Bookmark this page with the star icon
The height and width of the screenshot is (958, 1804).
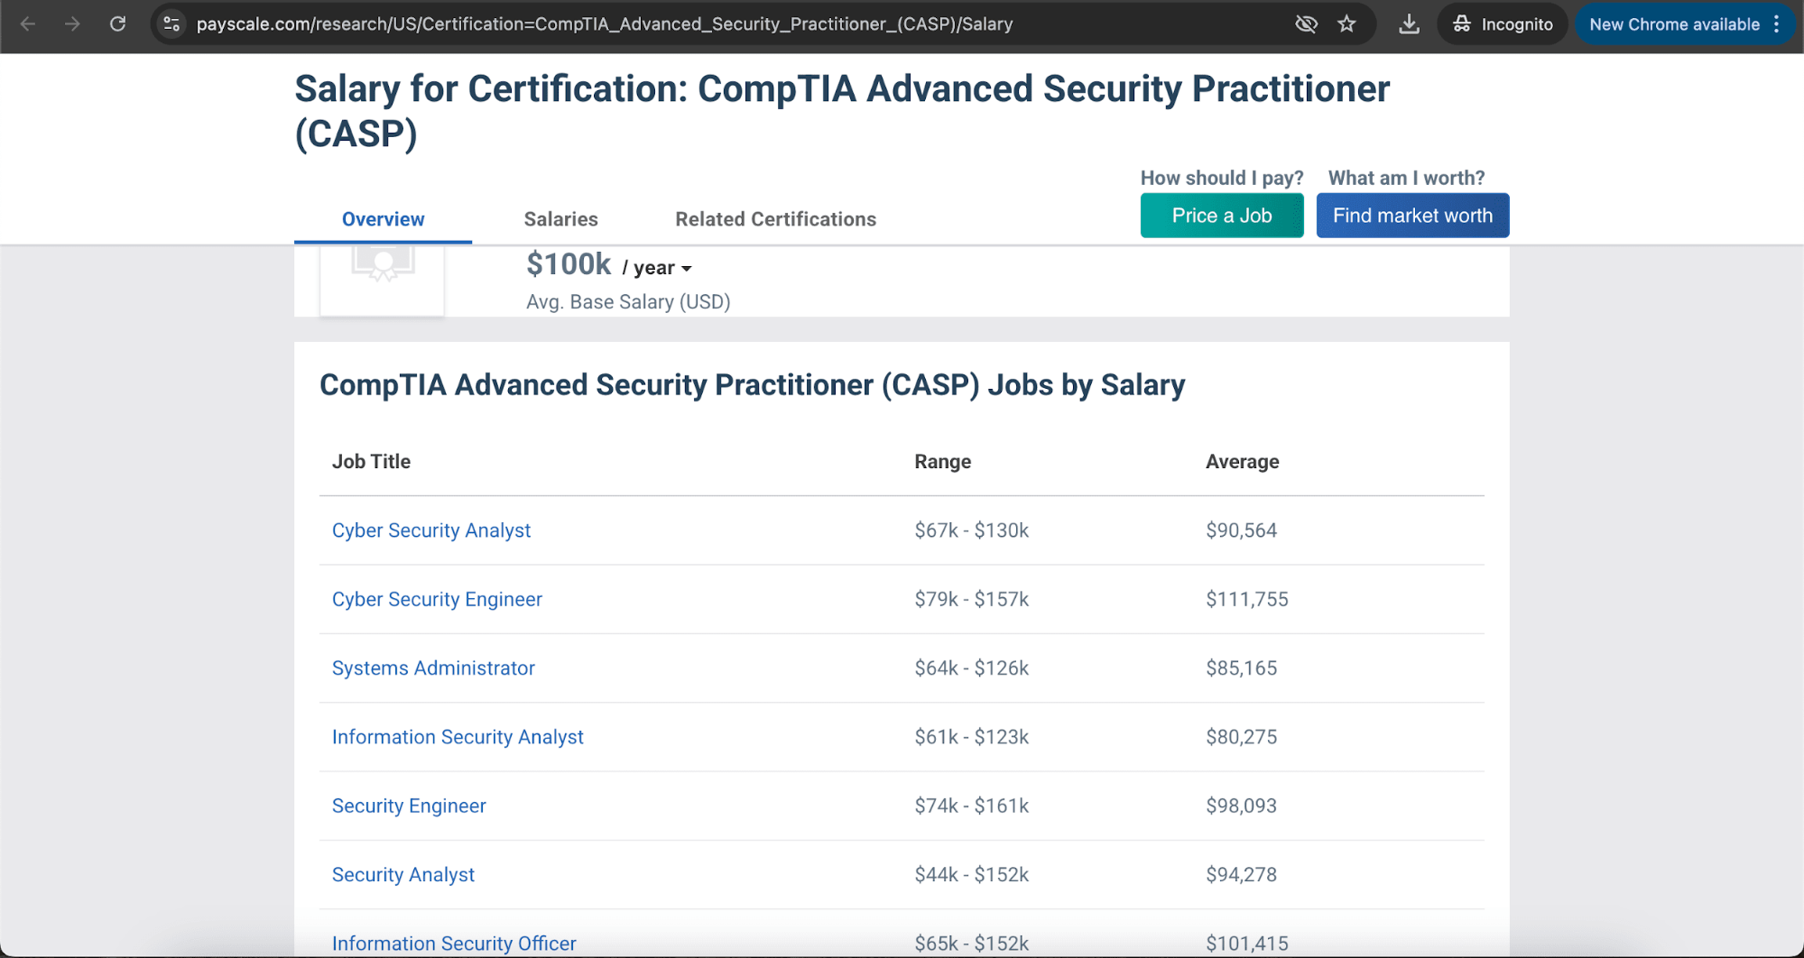pos(1347,24)
